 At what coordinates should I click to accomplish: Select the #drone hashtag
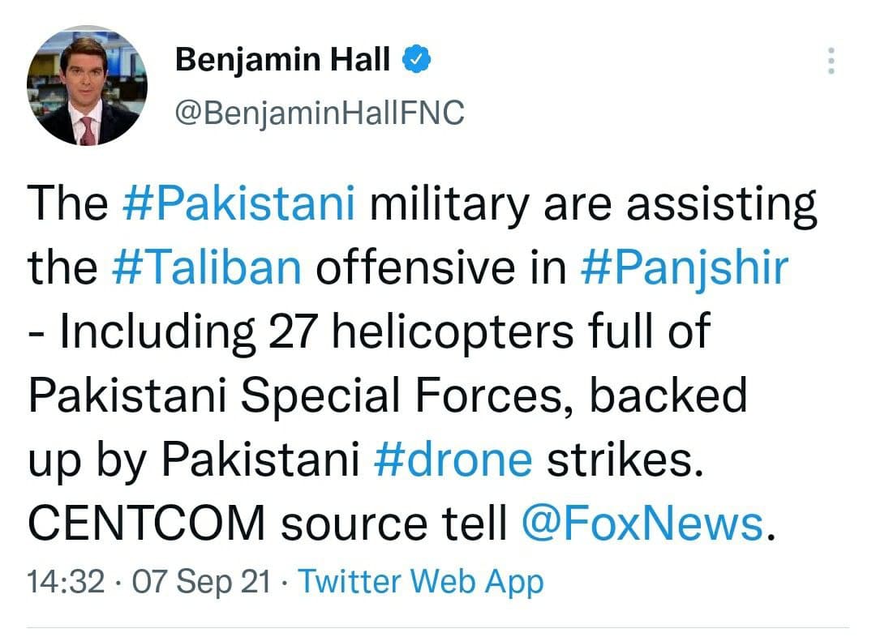[x=453, y=459]
